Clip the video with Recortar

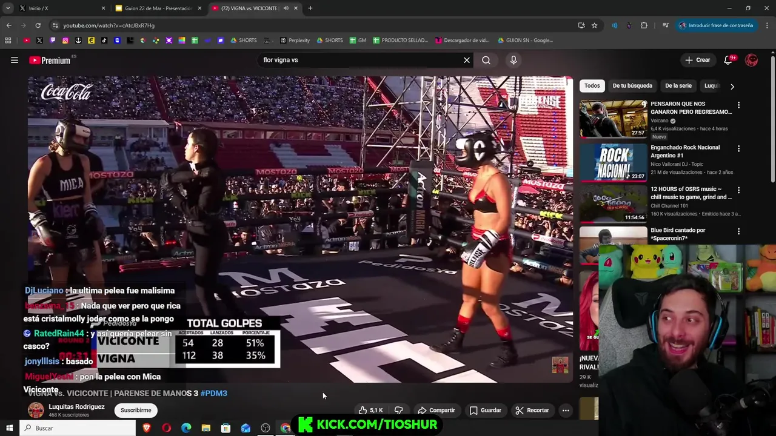click(x=532, y=410)
